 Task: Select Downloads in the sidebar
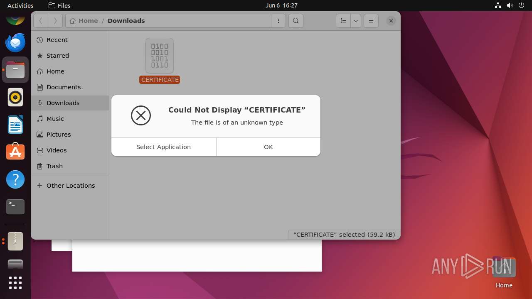(70, 103)
